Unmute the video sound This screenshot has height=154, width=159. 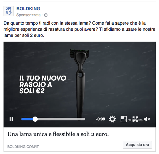point(147,119)
